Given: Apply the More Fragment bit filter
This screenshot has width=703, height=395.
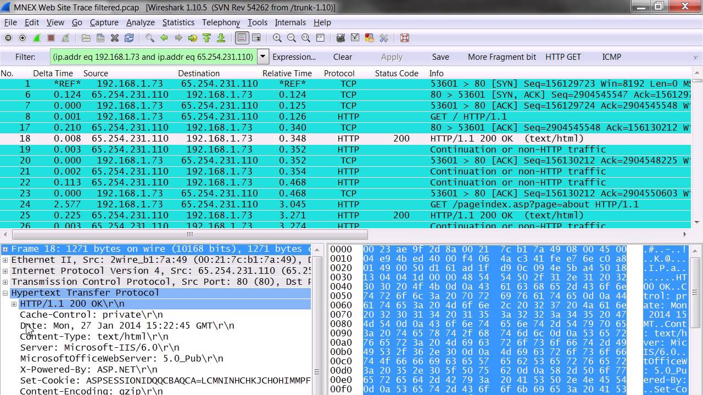Looking at the screenshot, I should pos(502,57).
